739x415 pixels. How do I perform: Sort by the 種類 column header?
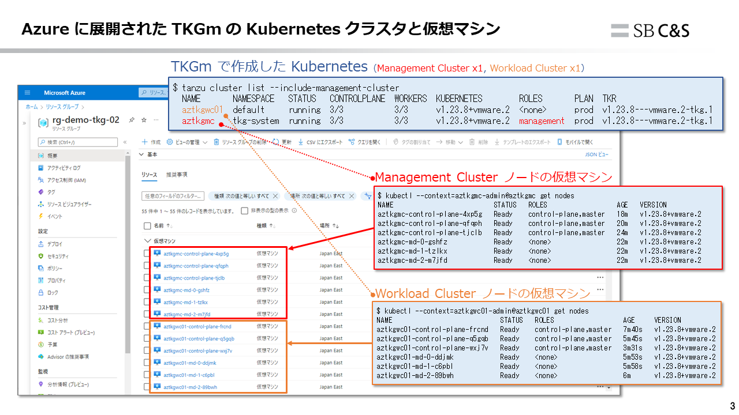[266, 226]
